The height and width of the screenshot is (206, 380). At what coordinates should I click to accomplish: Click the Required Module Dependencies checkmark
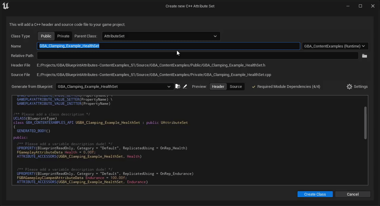pyautogui.click(x=254, y=87)
